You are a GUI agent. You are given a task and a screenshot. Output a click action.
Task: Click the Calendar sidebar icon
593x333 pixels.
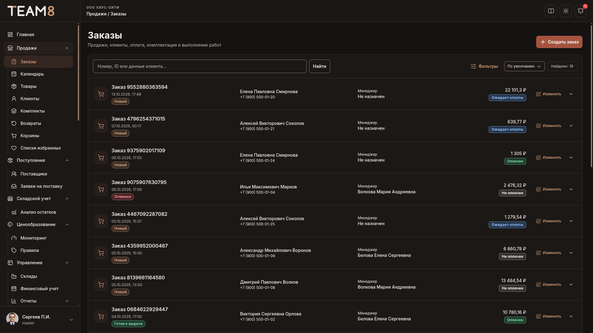pyautogui.click(x=14, y=74)
